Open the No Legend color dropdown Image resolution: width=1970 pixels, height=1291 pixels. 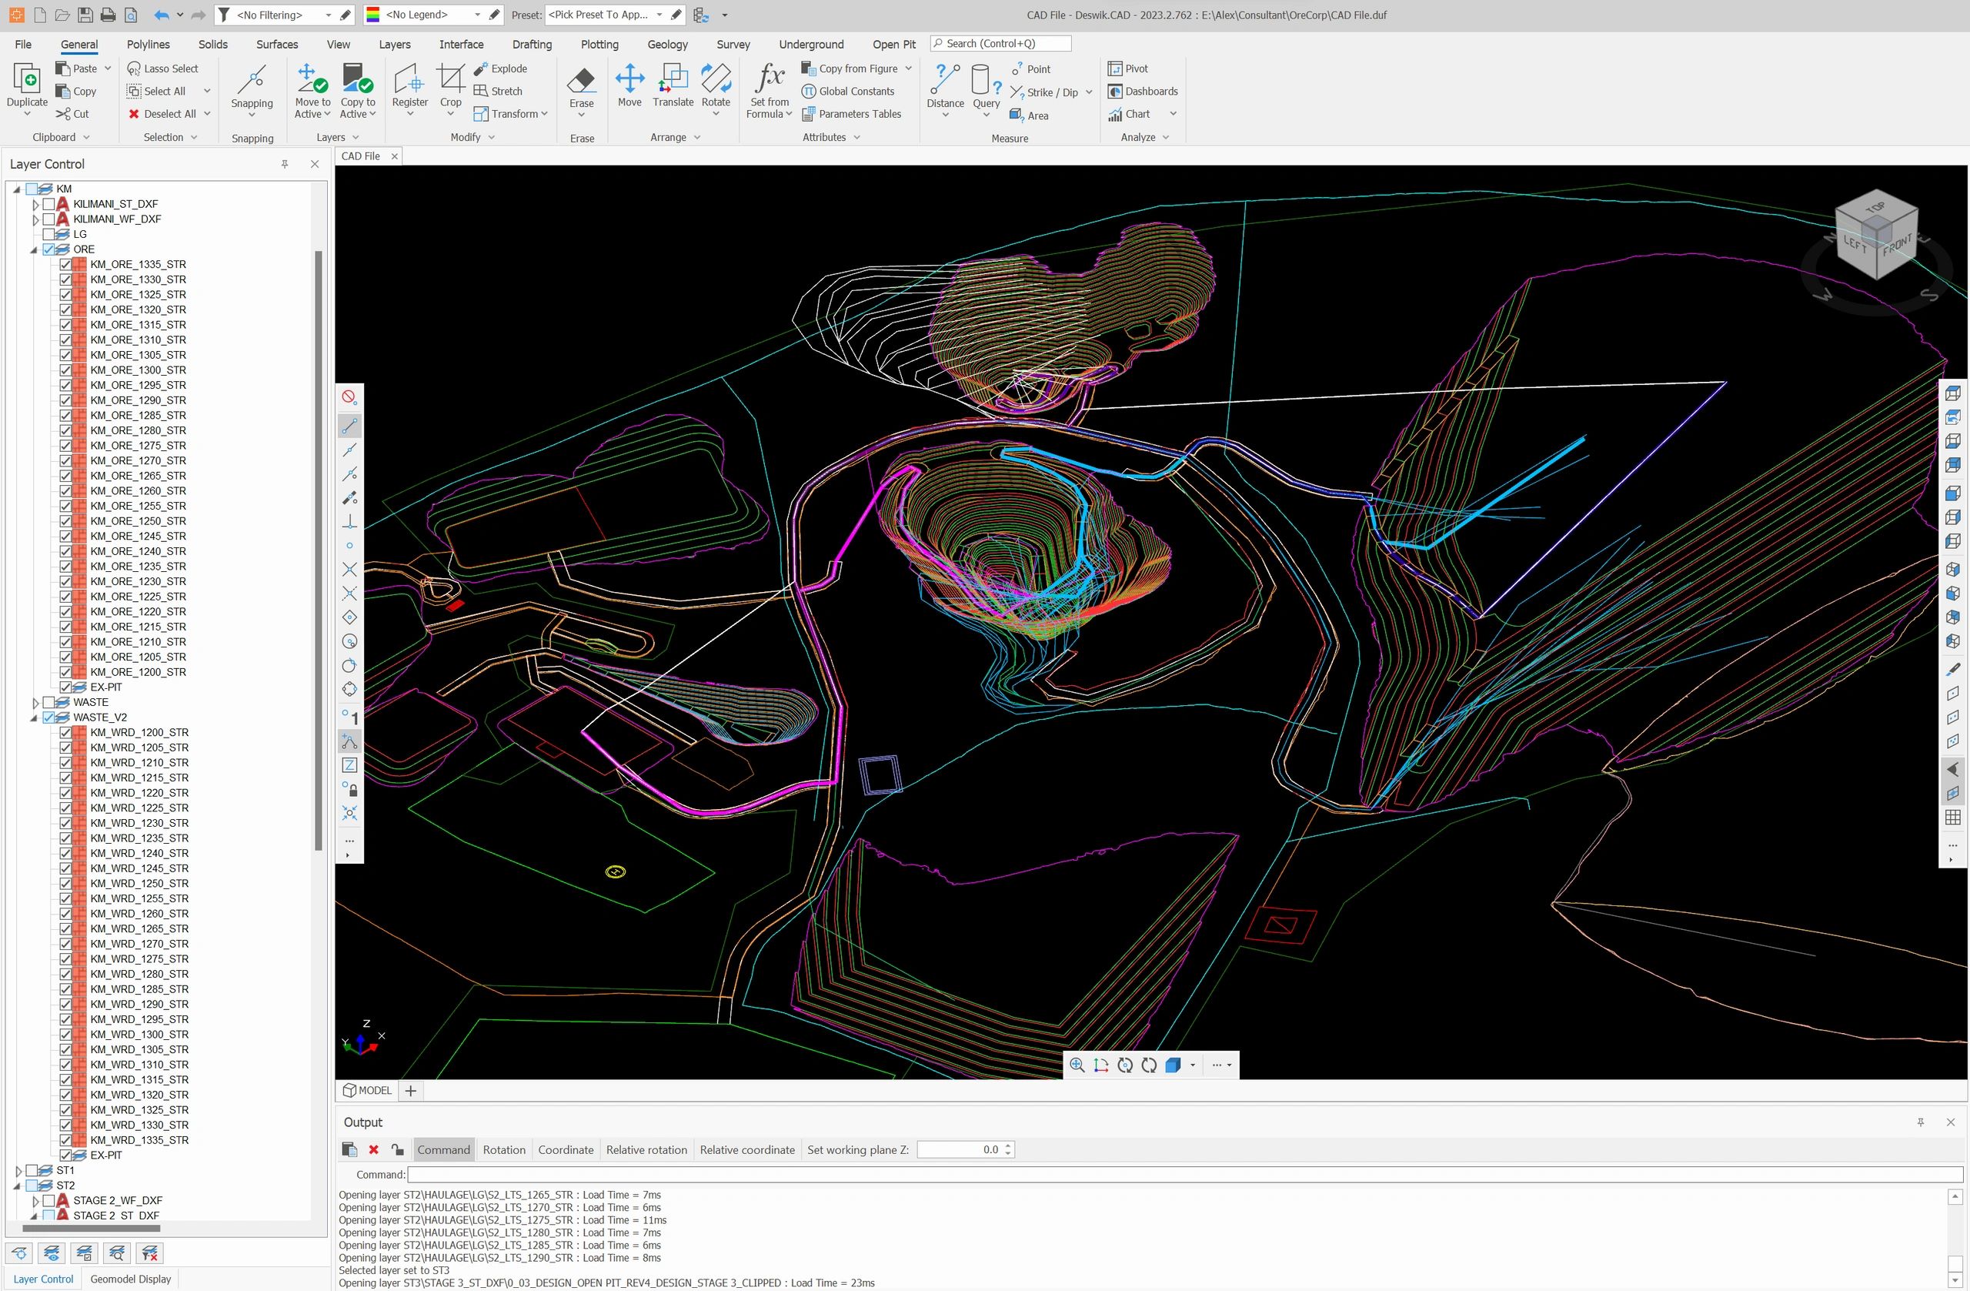click(x=477, y=15)
